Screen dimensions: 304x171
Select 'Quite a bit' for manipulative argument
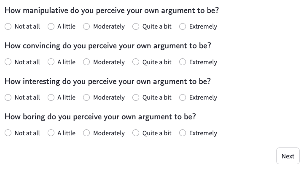136,26
